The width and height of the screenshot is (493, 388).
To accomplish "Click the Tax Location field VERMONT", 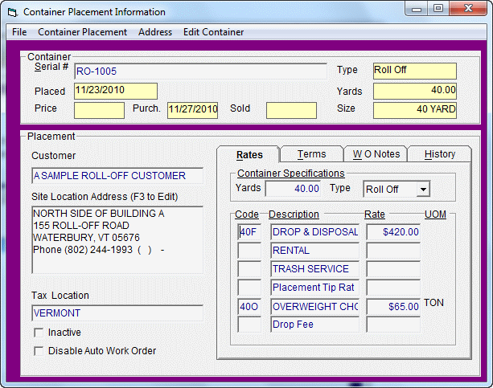I will 117,313.
